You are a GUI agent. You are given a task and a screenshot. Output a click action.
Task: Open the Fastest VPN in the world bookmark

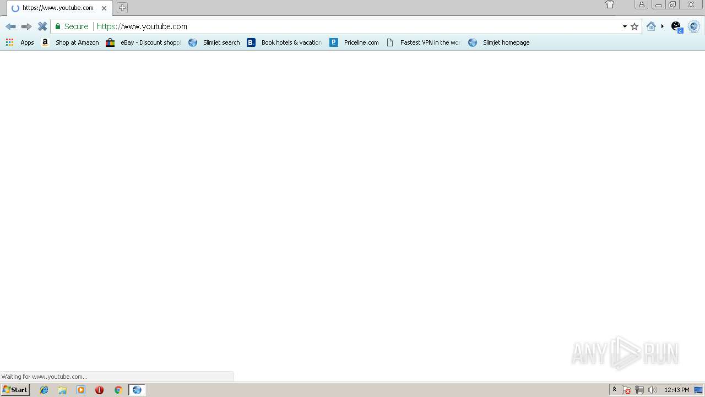point(423,42)
